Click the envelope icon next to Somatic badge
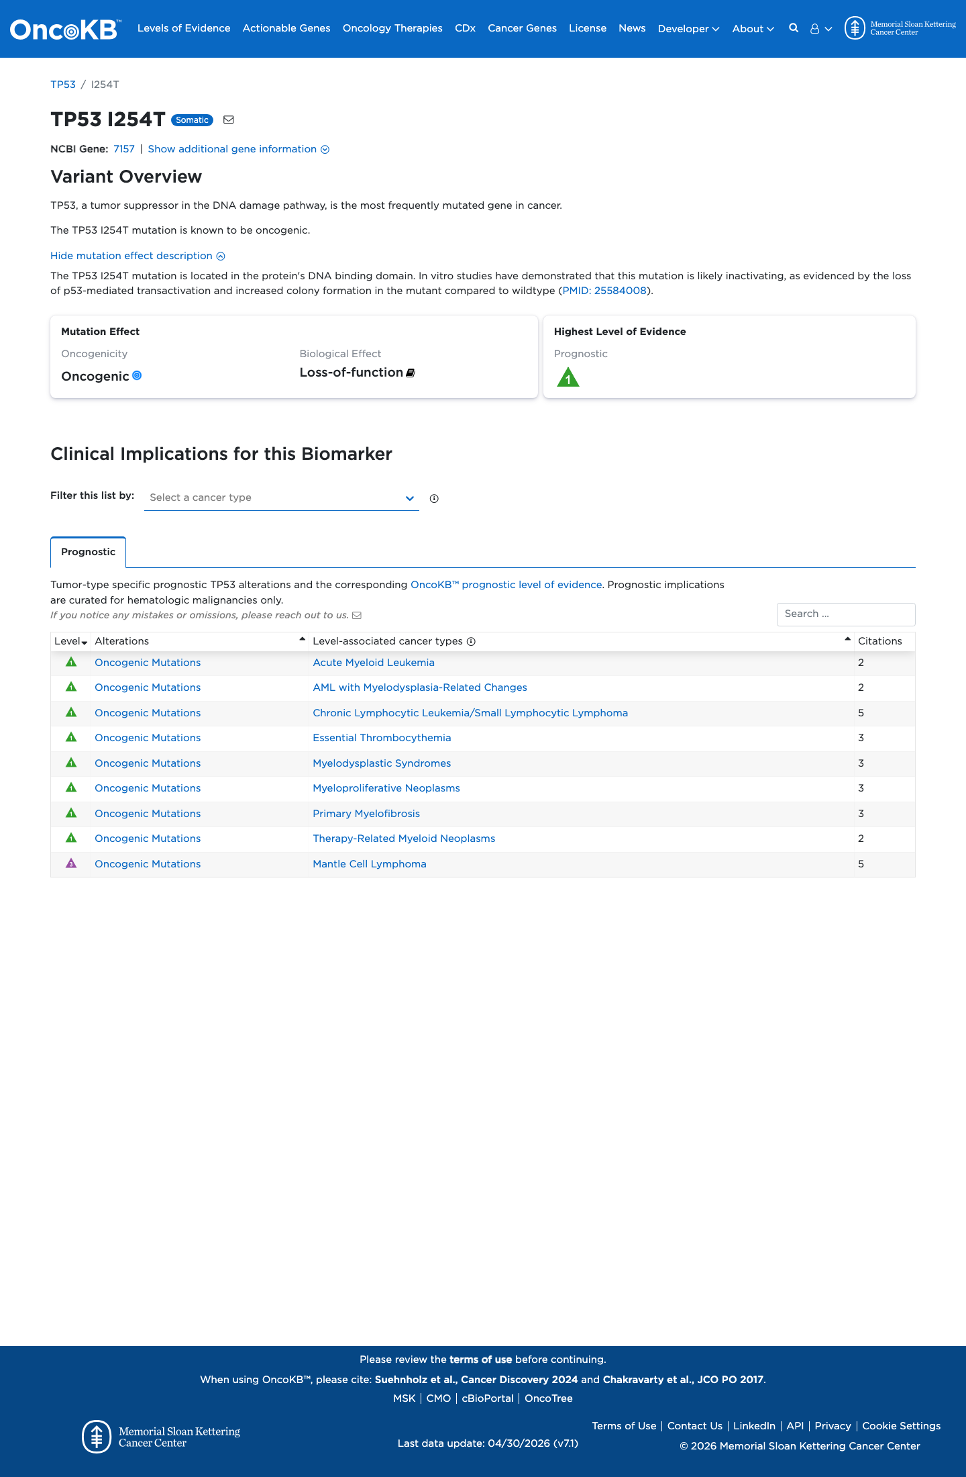Screen dimensions: 966x1477 pyautogui.click(x=229, y=120)
